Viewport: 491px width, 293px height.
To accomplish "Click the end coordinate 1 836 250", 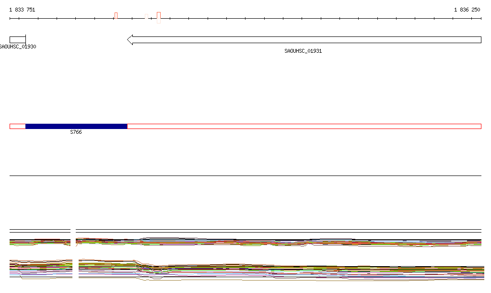I will tap(467, 10).
